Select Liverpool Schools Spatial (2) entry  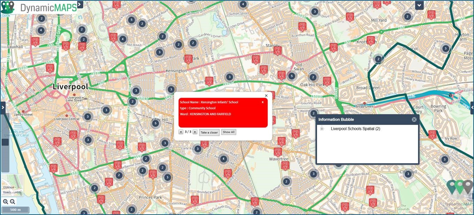[x=355, y=129]
